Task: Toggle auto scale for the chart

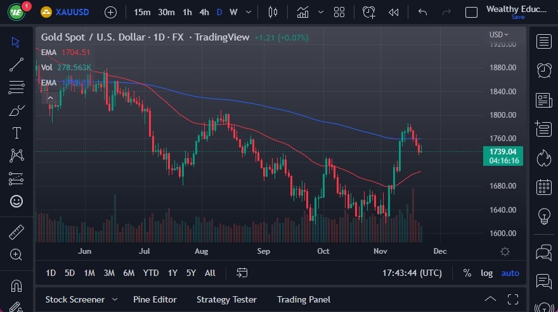Action: click(x=510, y=273)
